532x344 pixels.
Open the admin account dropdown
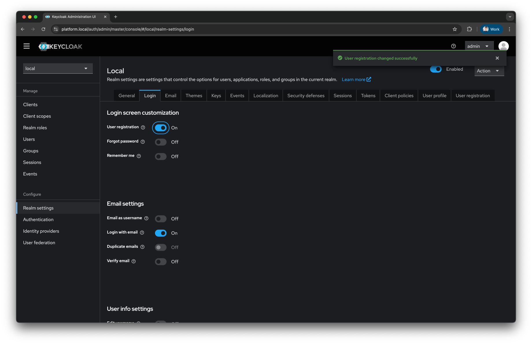479,46
